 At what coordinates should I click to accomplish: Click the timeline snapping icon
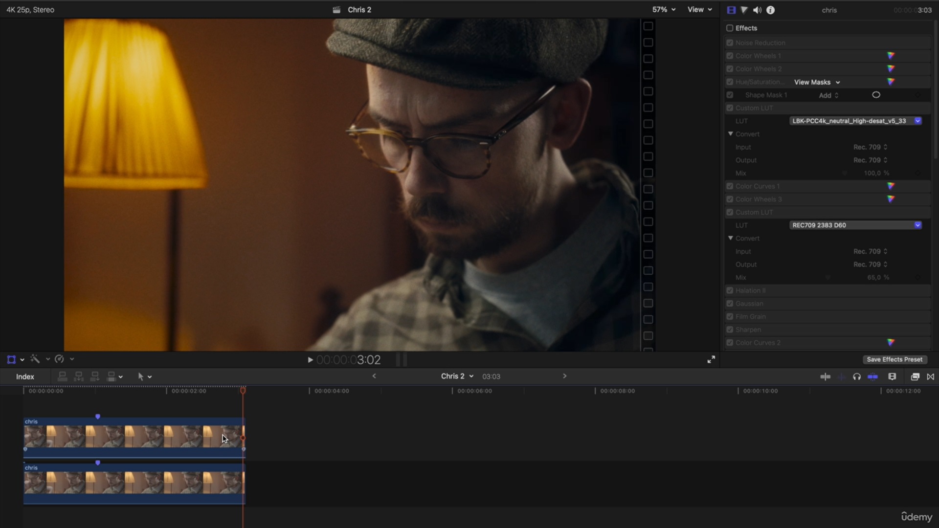coord(825,376)
